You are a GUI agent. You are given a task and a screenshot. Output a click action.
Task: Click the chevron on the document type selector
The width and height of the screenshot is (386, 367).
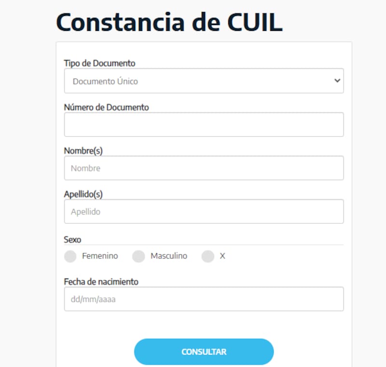(337, 81)
